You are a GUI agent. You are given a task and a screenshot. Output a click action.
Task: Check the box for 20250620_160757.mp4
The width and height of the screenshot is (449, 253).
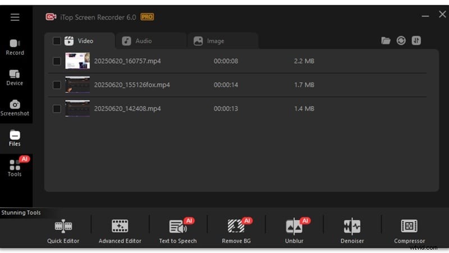click(57, 61)
